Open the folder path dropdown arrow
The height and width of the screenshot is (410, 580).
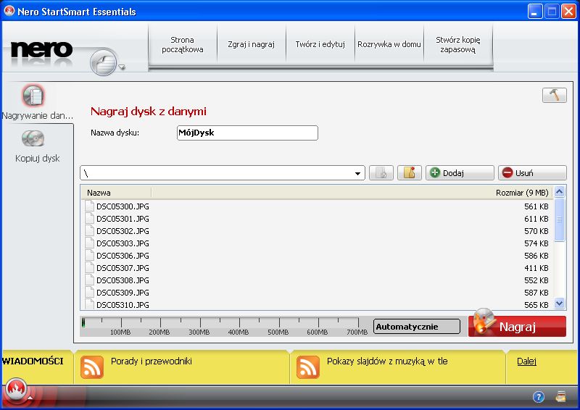pyautogui.click(x=357, y=173)
